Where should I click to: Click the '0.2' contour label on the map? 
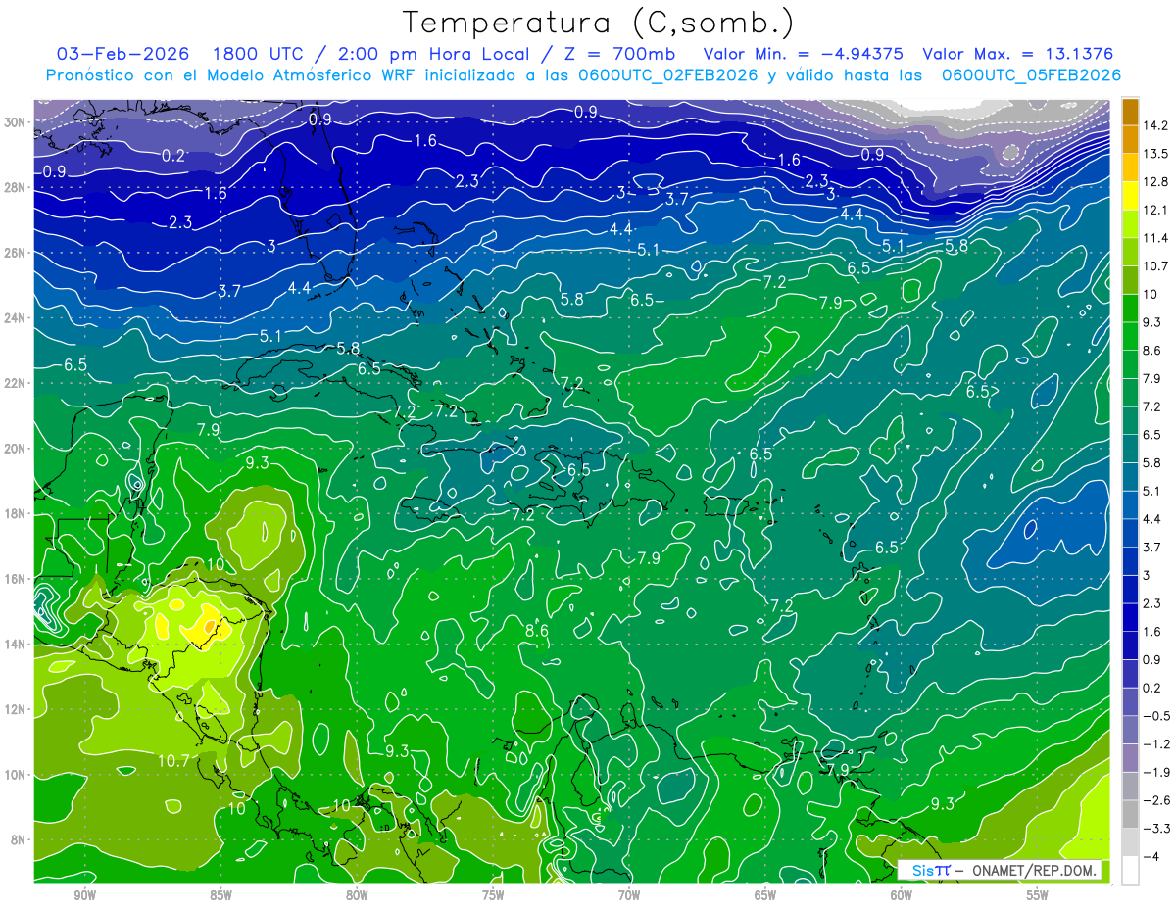pos(173,156)
